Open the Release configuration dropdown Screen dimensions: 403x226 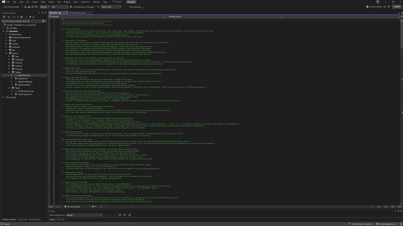[45, 7]
